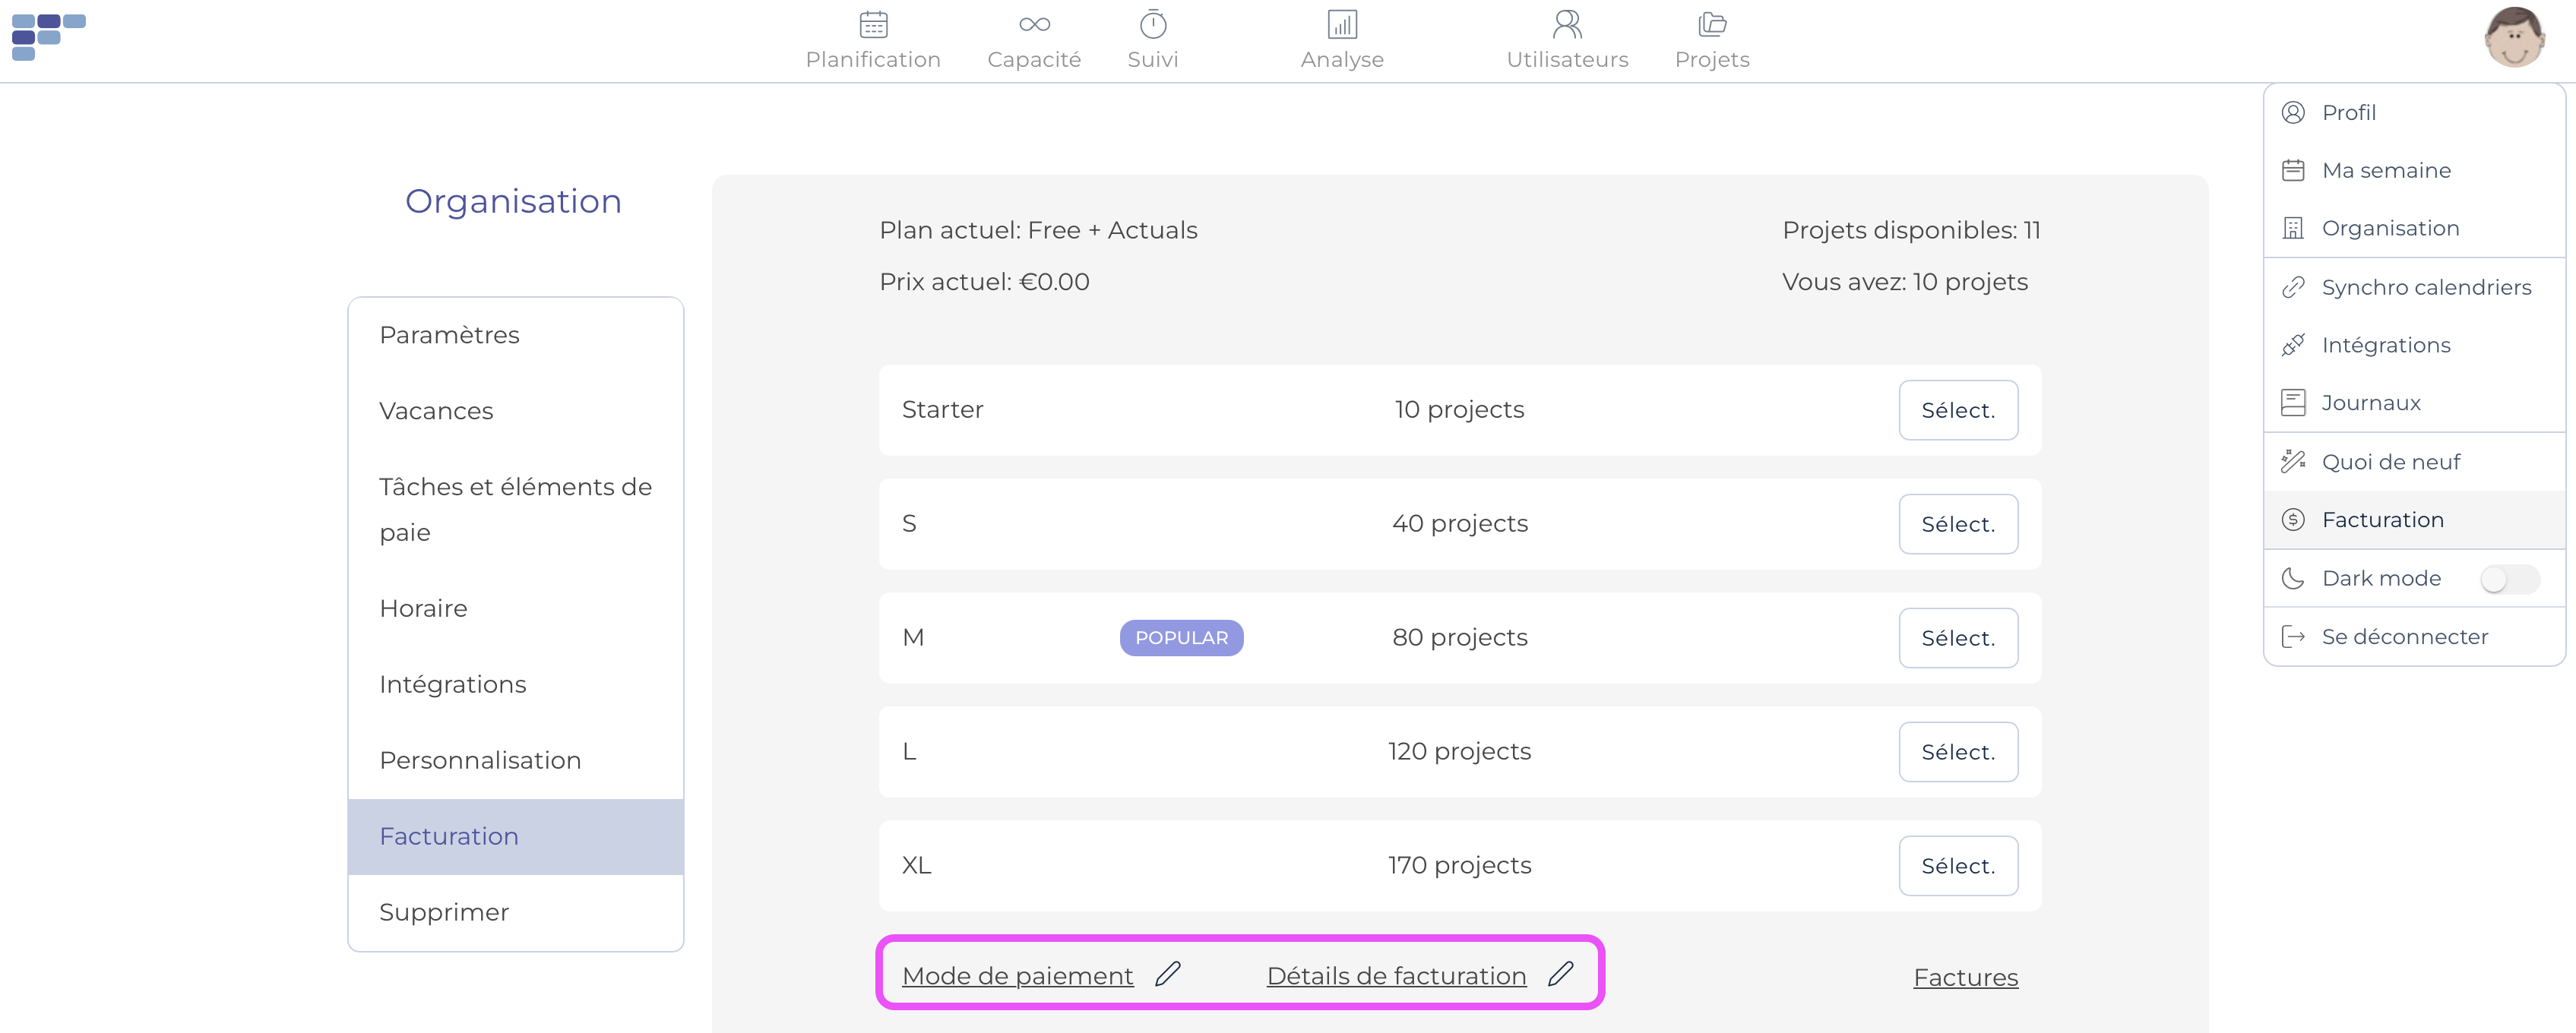This screenshot has width=2576, height=1033.
Task: Click pencil icon beside Mode de paiement
Action: click(1167, 973)
